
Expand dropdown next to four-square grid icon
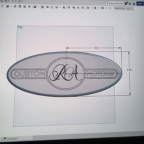click(38, 7)
